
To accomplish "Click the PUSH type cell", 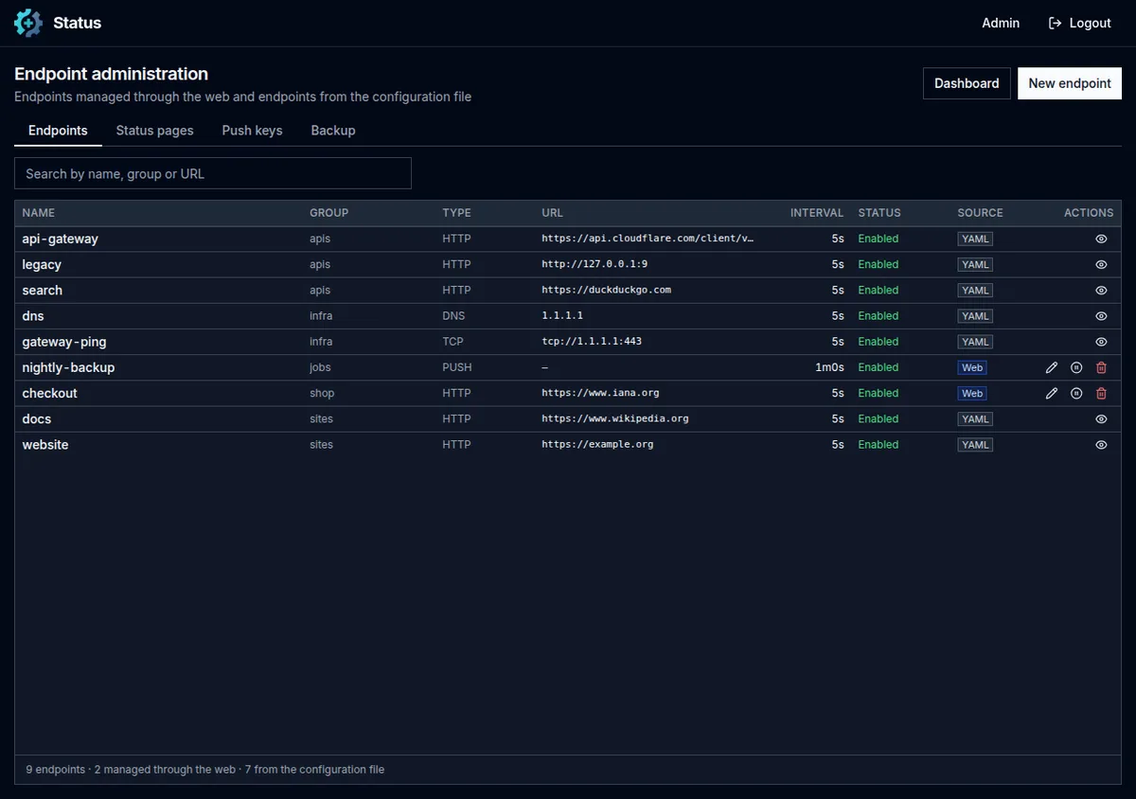I will coord(457,367).
